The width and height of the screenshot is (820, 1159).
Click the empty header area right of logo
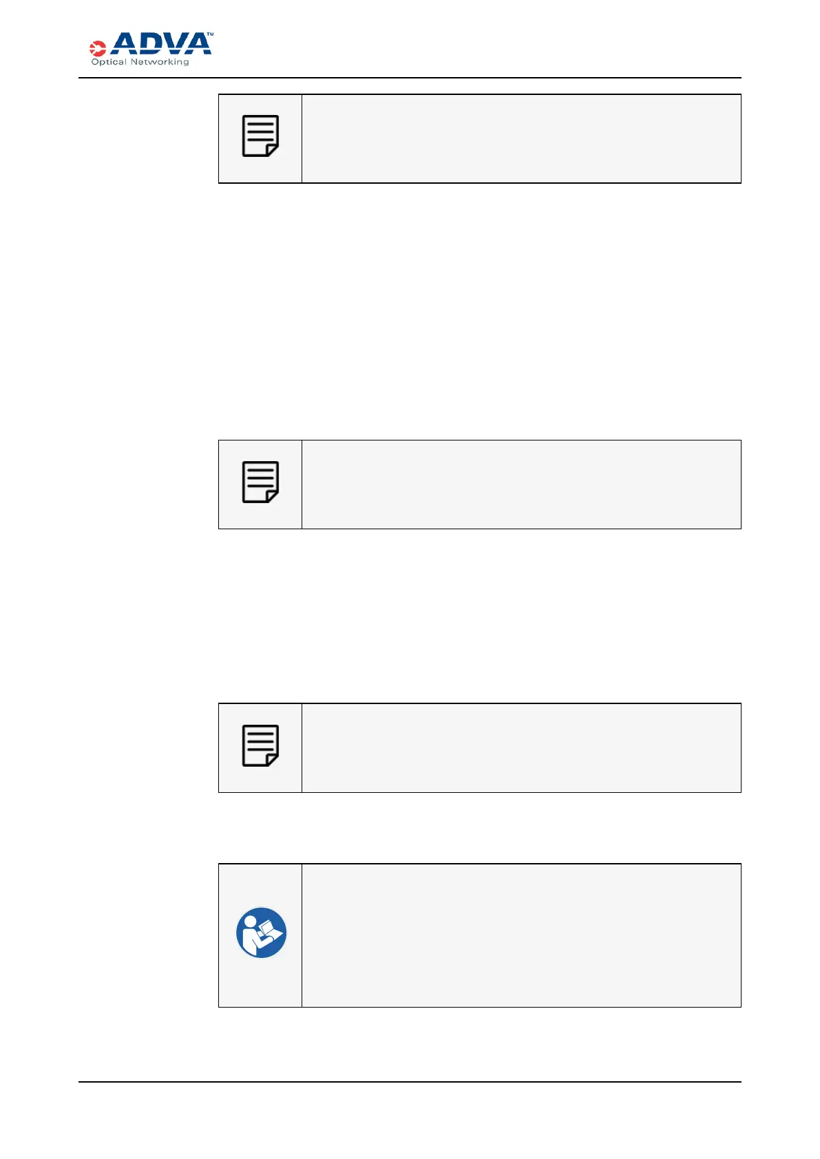[x=482, y=45]
